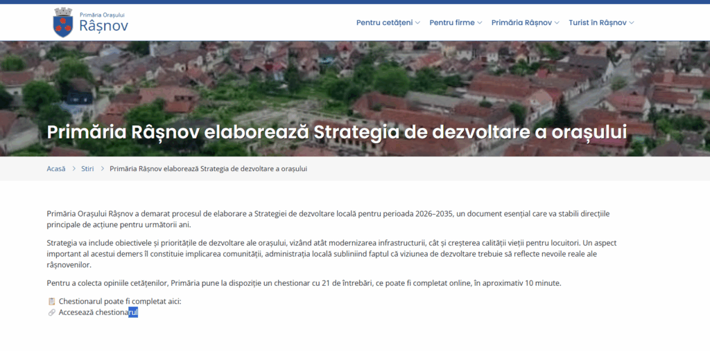The width and height of the screenshot is (710, 351).
Task: Expand the chevron next to Pentru cetățeni
Action: click(418, 23)
